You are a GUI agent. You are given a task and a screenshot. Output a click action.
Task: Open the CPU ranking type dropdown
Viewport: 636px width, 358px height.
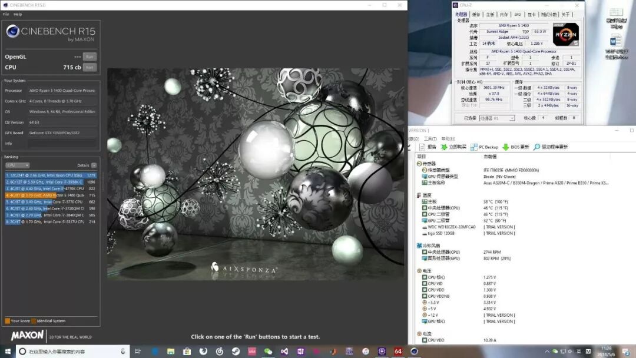pyautogui.click(x=18, y=165)
